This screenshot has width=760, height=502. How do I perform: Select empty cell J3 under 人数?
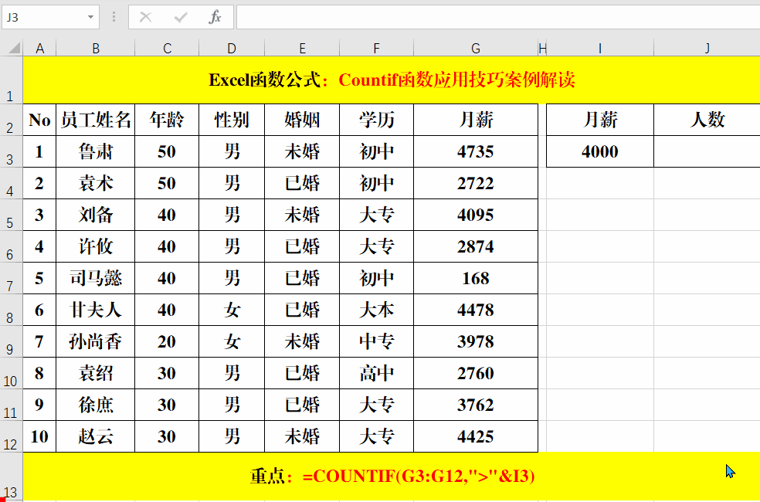point(707,151)
